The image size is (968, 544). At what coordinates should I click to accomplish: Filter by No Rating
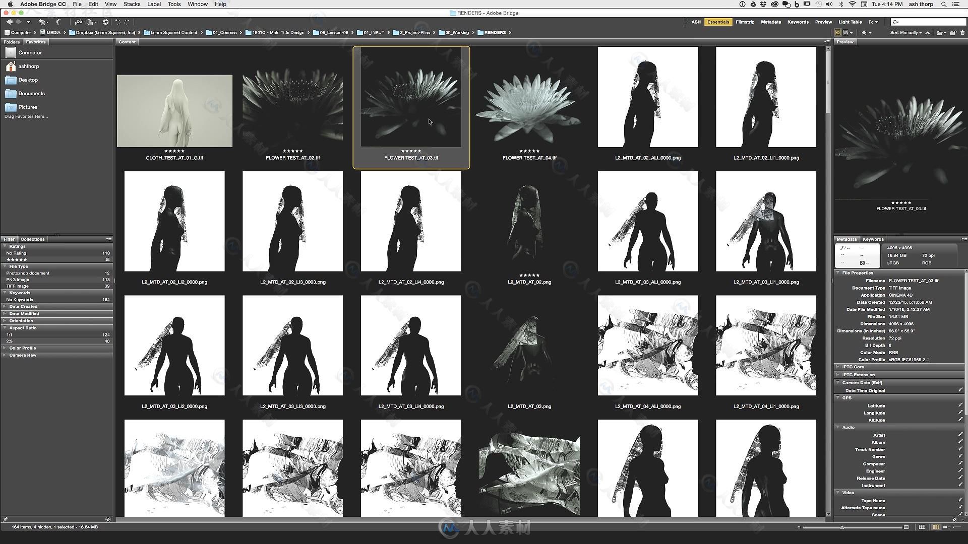[x=56, y=253]
